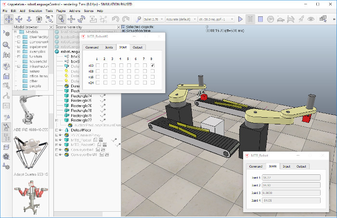The height and width of the screenshot is (218, 337).
Task: Open the f(x) calculation modules
Action: (x=6, y=55)
